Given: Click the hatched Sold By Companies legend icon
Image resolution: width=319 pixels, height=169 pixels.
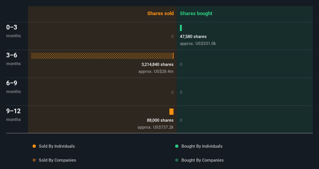Looking at the screenshot, I should [x=34, y=160].
